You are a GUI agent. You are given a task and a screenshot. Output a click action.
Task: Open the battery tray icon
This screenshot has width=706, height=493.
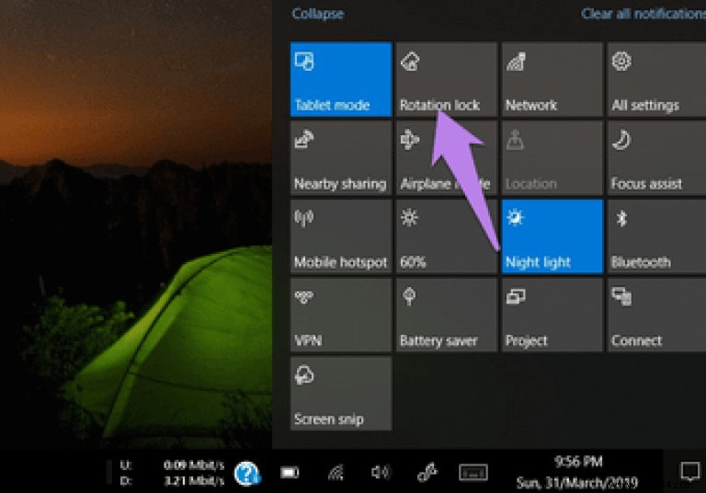289,472
